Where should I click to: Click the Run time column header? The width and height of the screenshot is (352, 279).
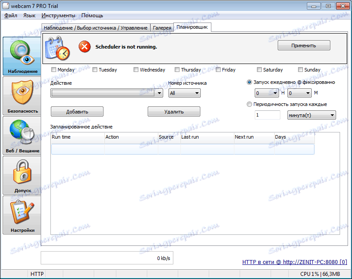point(78,137)
